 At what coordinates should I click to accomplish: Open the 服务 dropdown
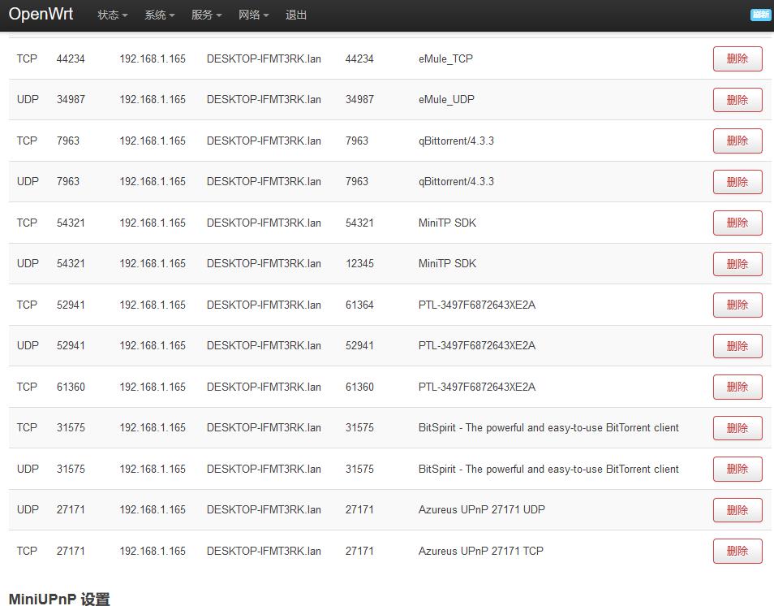tap(206, 15)
